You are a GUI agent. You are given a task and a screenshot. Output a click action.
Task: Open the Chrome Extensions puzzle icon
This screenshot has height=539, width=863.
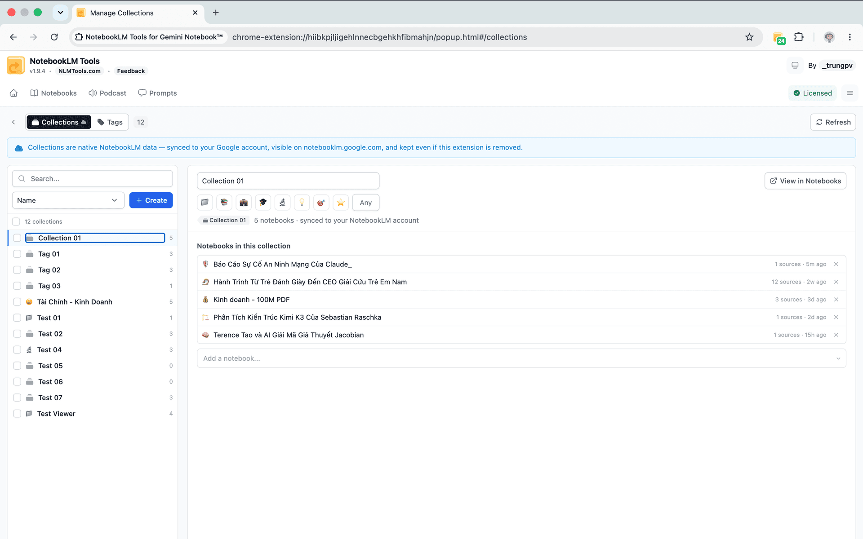click(799, 37)
